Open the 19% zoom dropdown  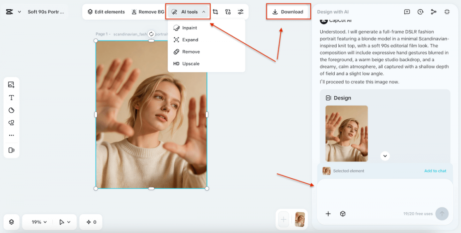(39, 222)
